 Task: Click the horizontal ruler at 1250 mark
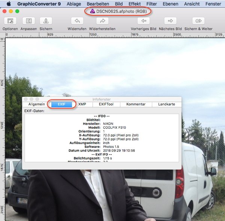[x=93, y=35]
